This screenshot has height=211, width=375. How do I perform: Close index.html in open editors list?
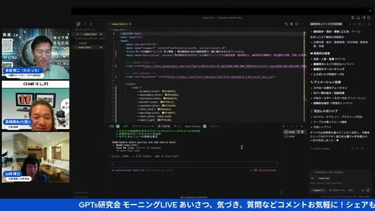77,34
